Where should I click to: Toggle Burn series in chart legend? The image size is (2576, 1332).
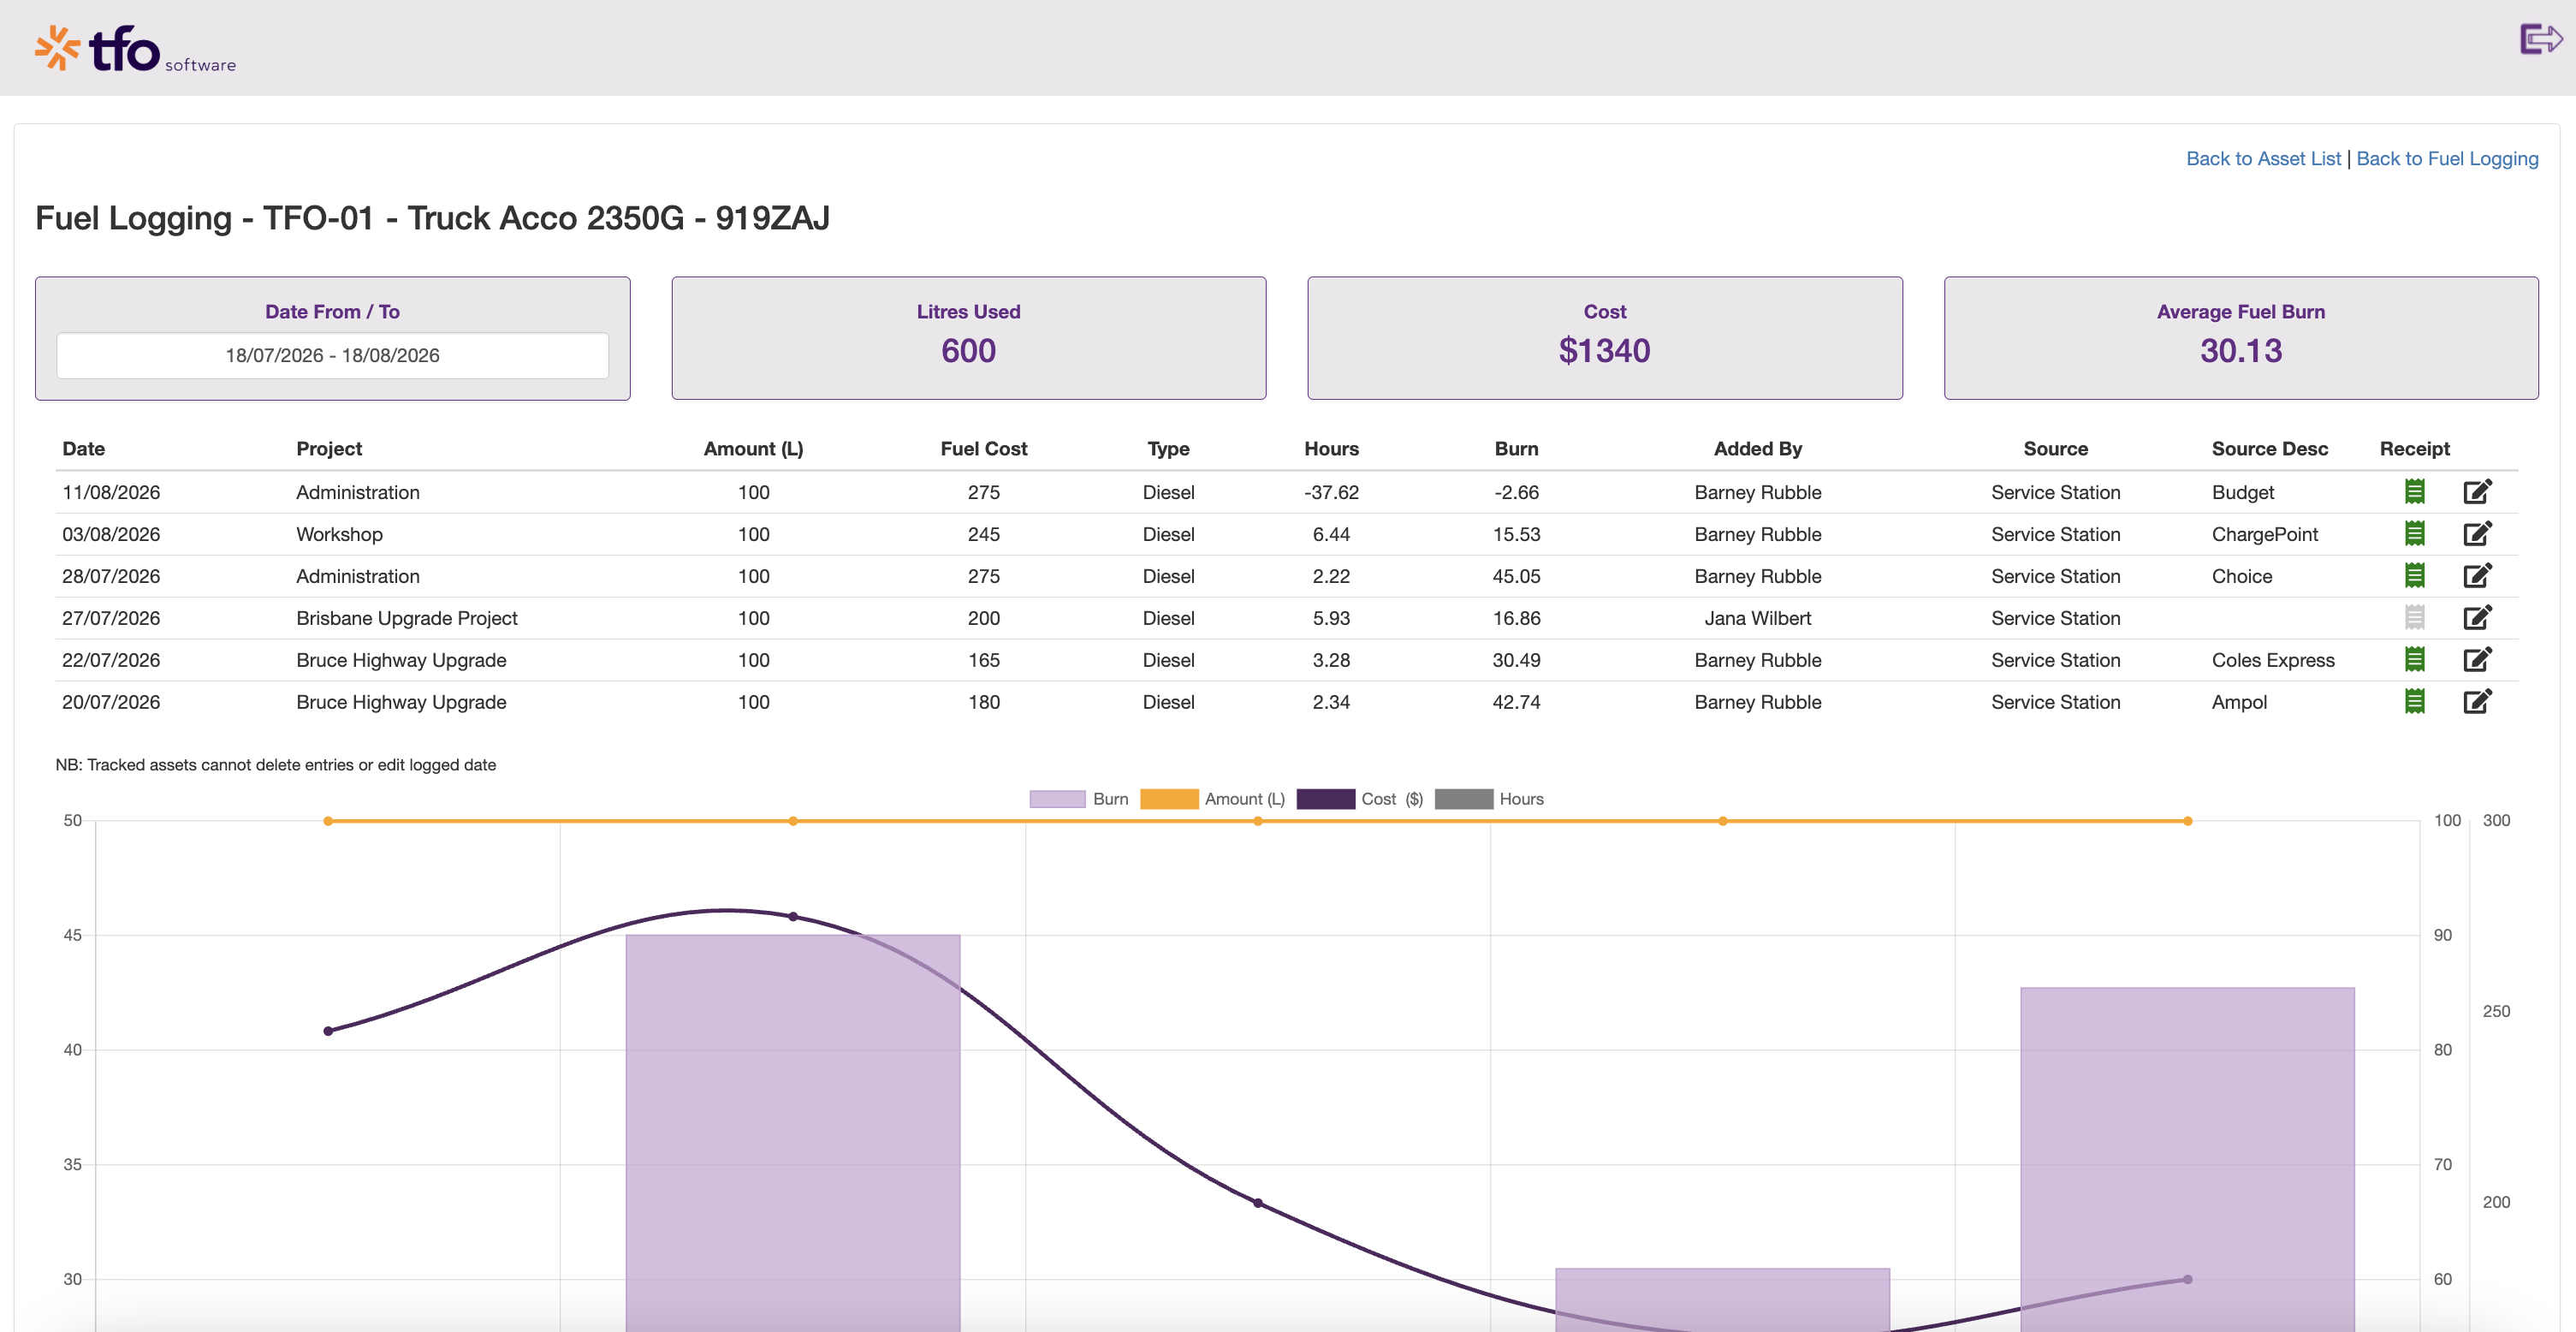(1078, 799)
